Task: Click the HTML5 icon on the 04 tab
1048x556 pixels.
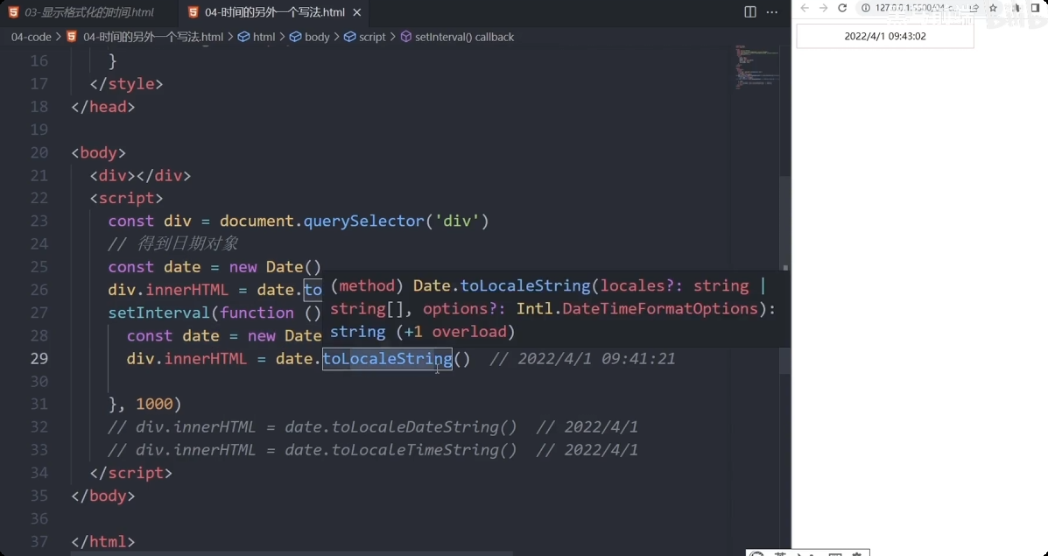Action: click(193, 12)
